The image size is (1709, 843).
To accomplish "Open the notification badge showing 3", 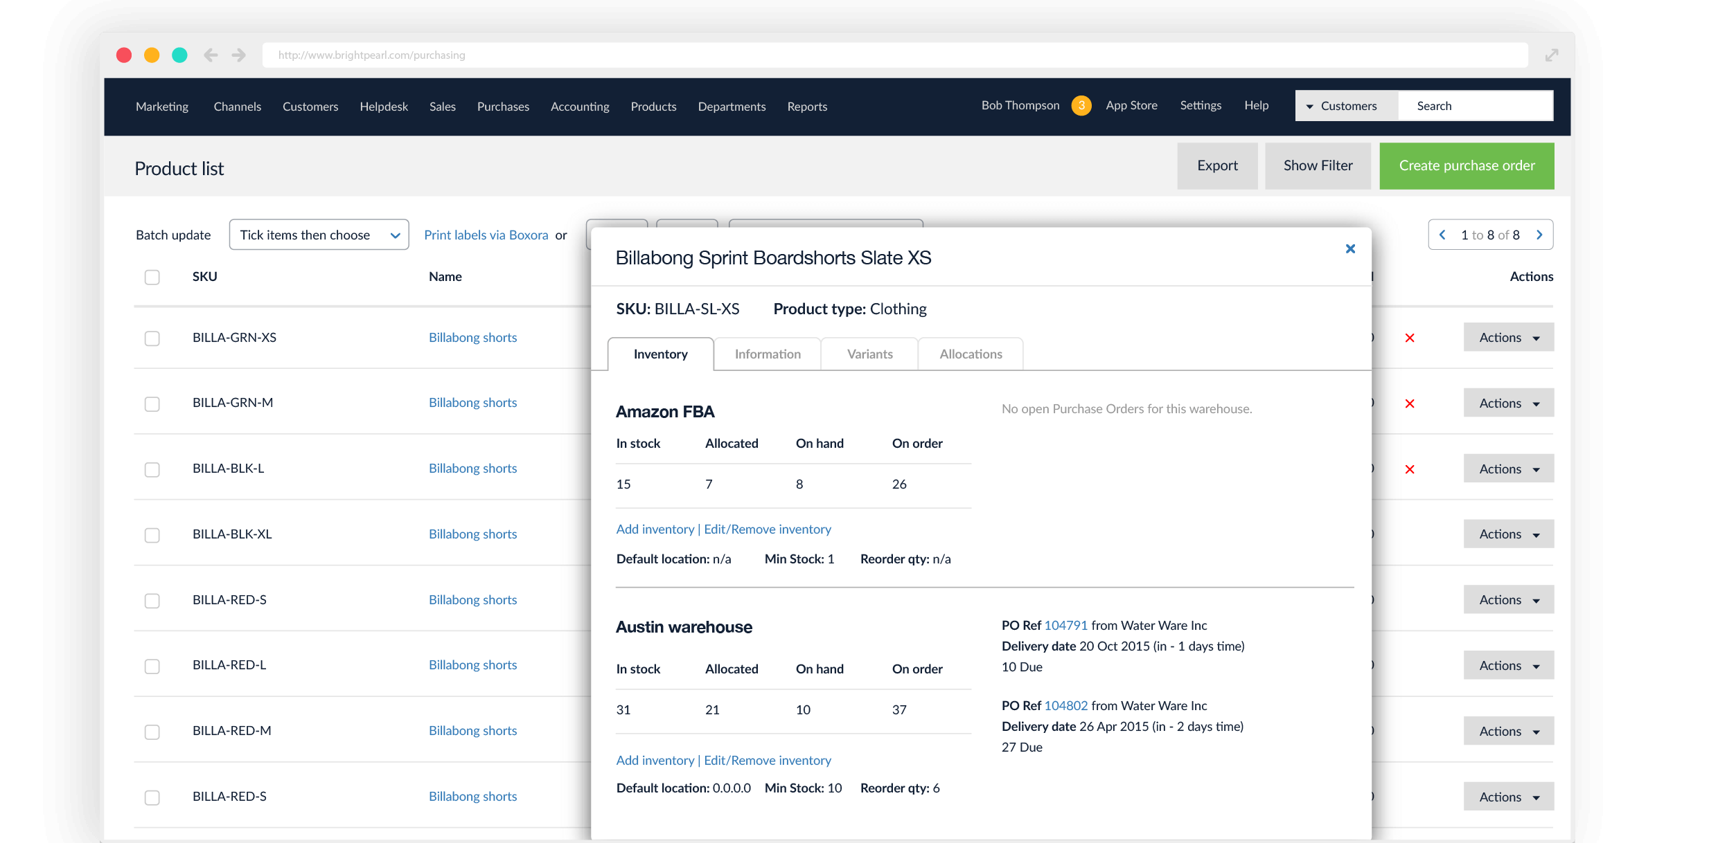I will [1081, 105].
